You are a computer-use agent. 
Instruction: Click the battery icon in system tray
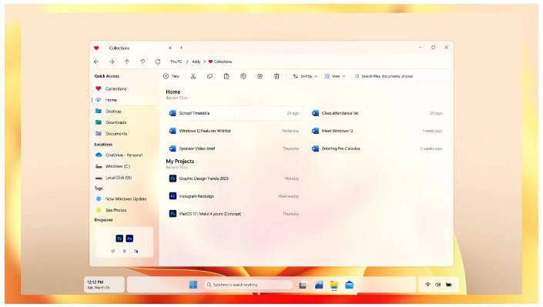(x=449, y=285)
